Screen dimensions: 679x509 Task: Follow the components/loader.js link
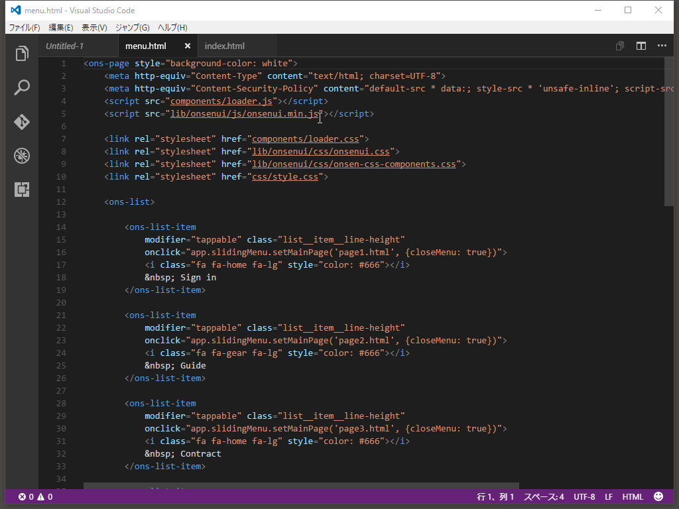pos(221,101)
